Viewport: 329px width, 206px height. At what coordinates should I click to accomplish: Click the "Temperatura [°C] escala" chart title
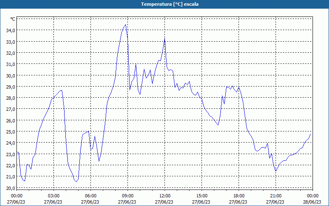tap(170, 4)
